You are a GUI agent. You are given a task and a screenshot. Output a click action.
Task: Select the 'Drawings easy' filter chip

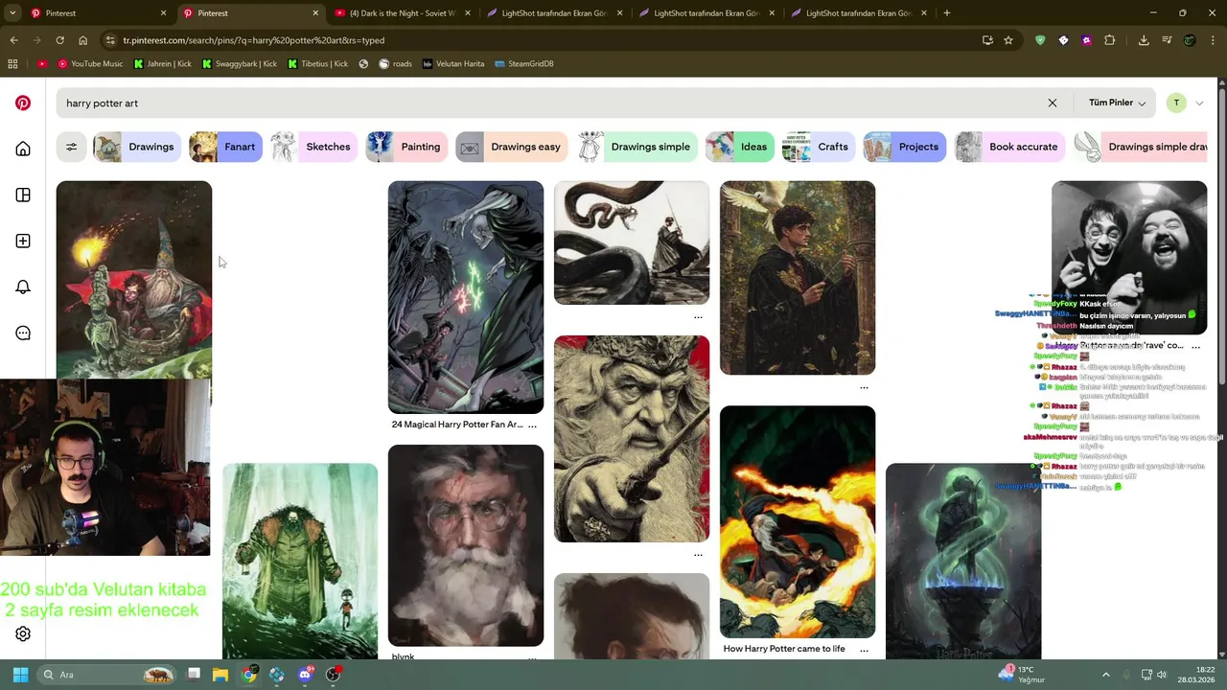point(511,147)
